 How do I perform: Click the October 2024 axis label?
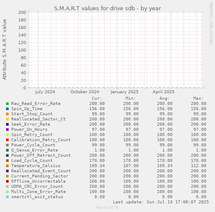(85, 92)
